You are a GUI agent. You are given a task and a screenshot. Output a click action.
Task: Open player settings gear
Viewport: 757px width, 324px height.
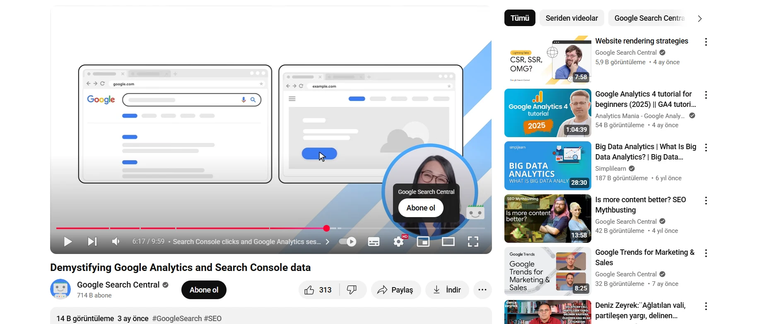(398, 242)
